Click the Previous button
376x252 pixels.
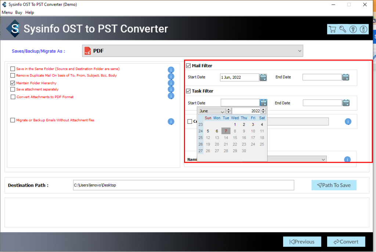(x=302, y=242)
